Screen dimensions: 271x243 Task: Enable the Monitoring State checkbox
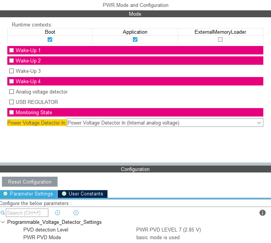click(12, 112)
